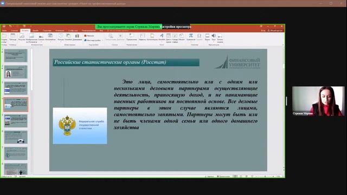Click the Video icon in ribbon
The image size is (347, 195).
207,37
